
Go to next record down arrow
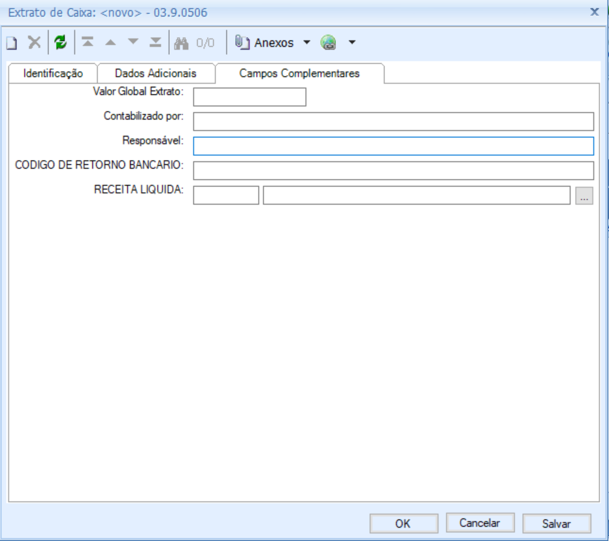133,41
